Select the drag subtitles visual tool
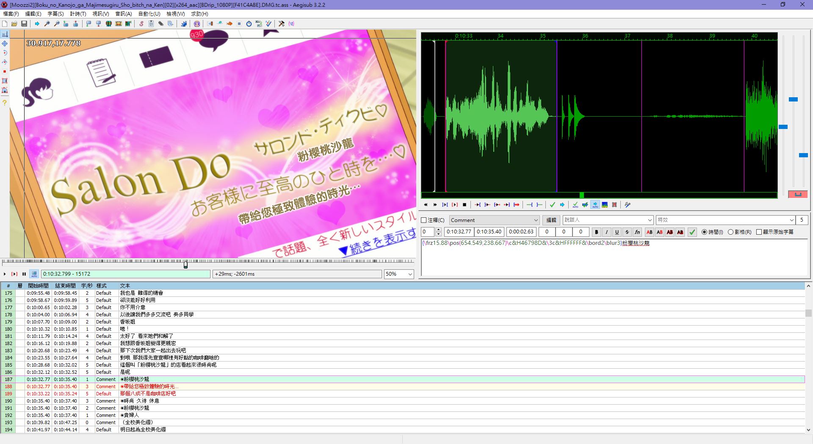The height and width of the screenshot is (444, 813). [5, 44]
